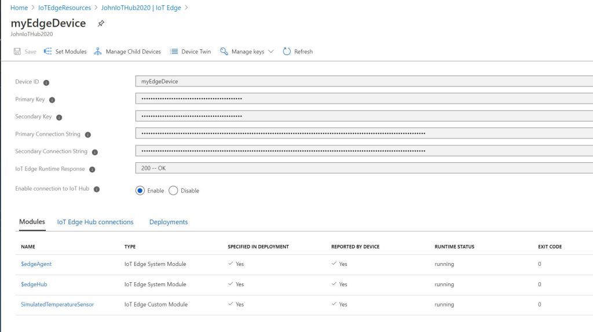This screenshot has width=593, height=332.
Task: Click the Refresh icon
Action: click(287, 52)
